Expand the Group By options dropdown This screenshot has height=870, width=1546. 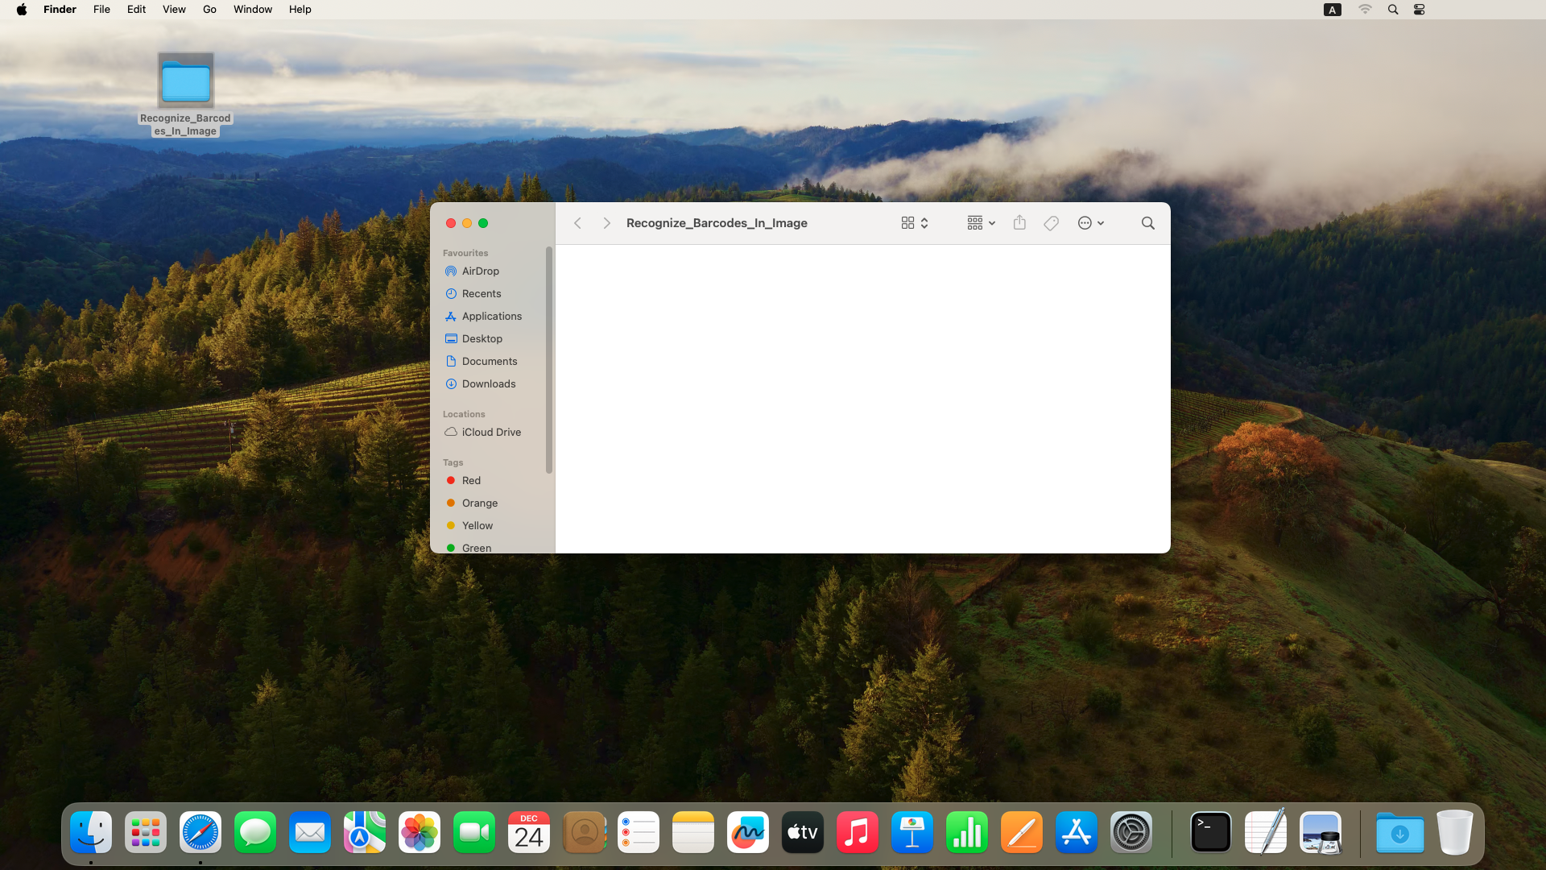981,223
